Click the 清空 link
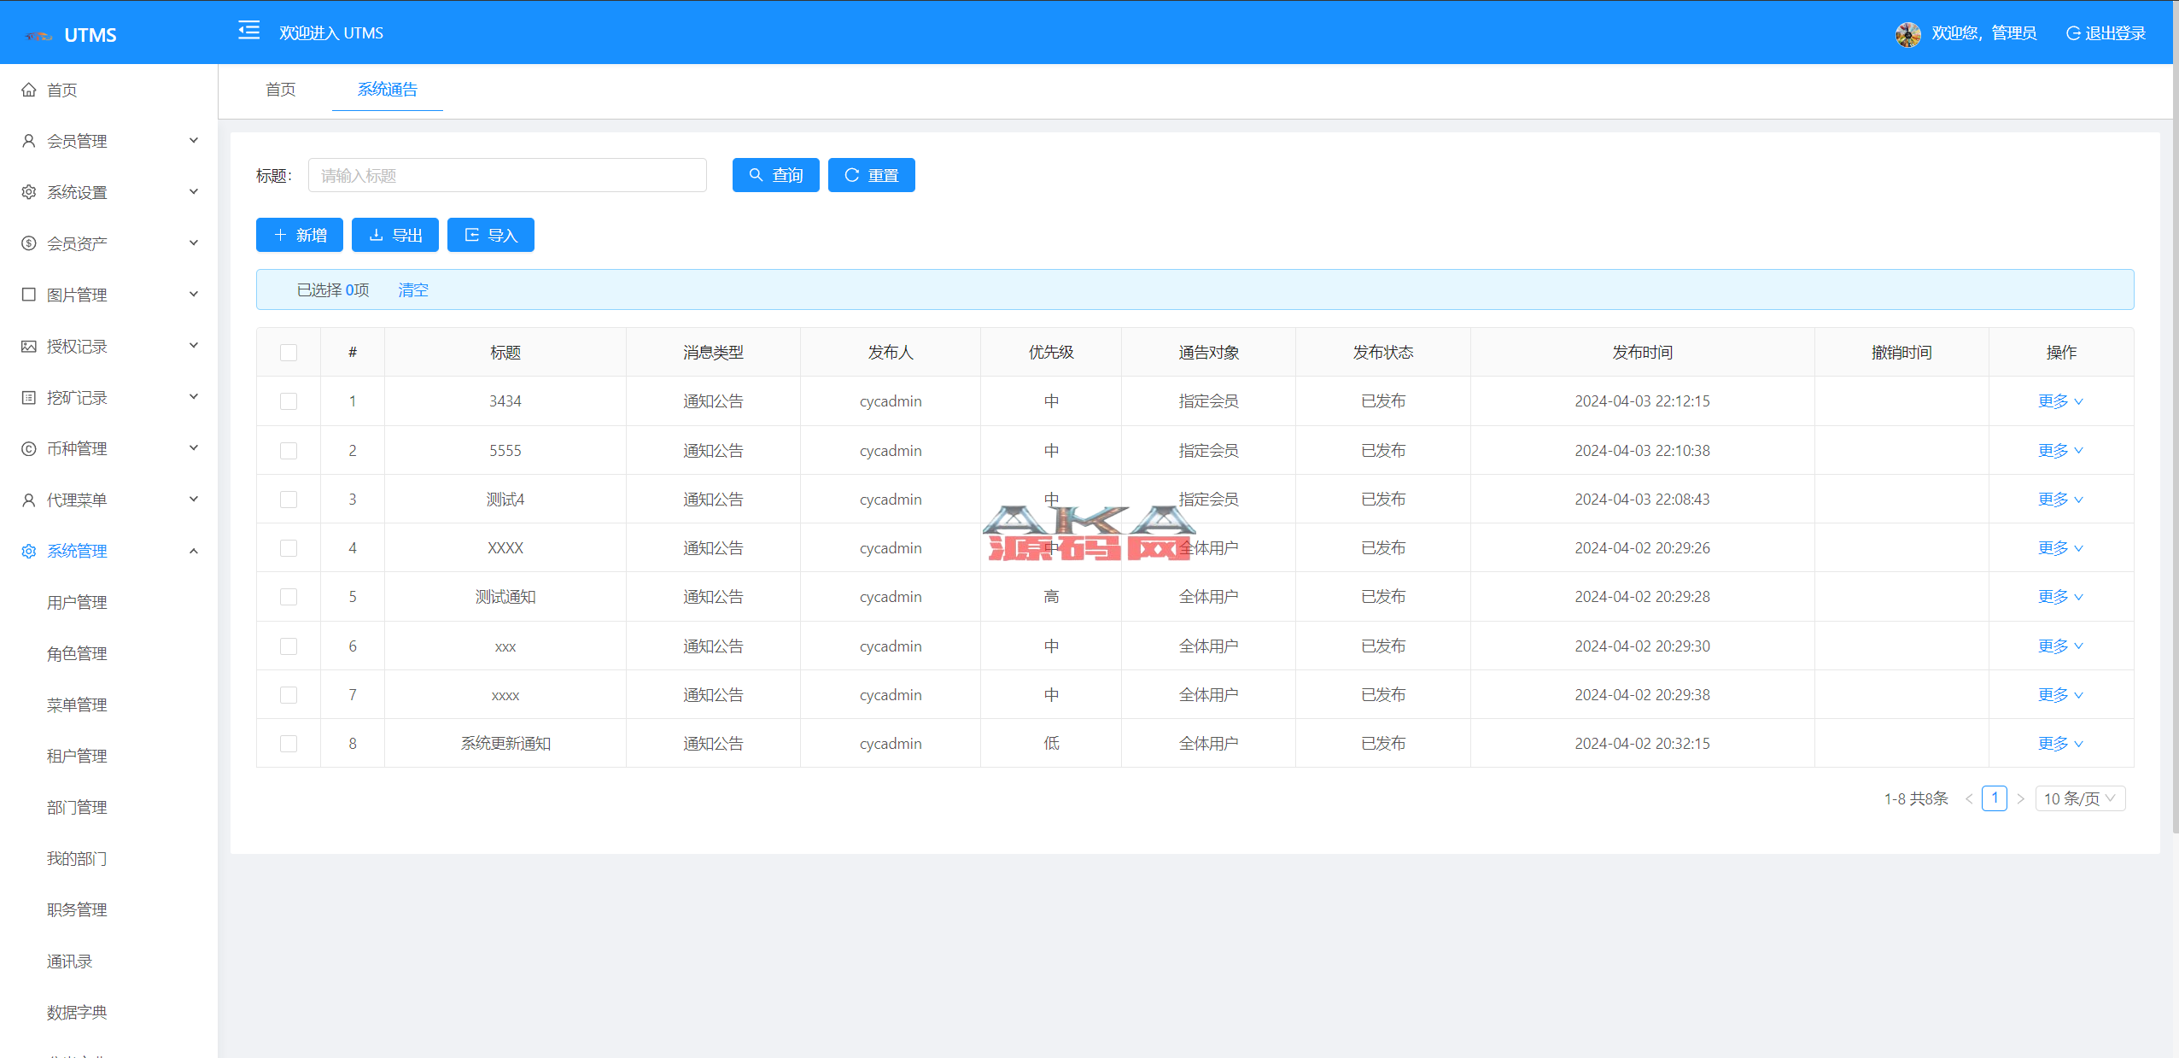The width and height of the screenshot is (2179, 1058). coord(413,290)
